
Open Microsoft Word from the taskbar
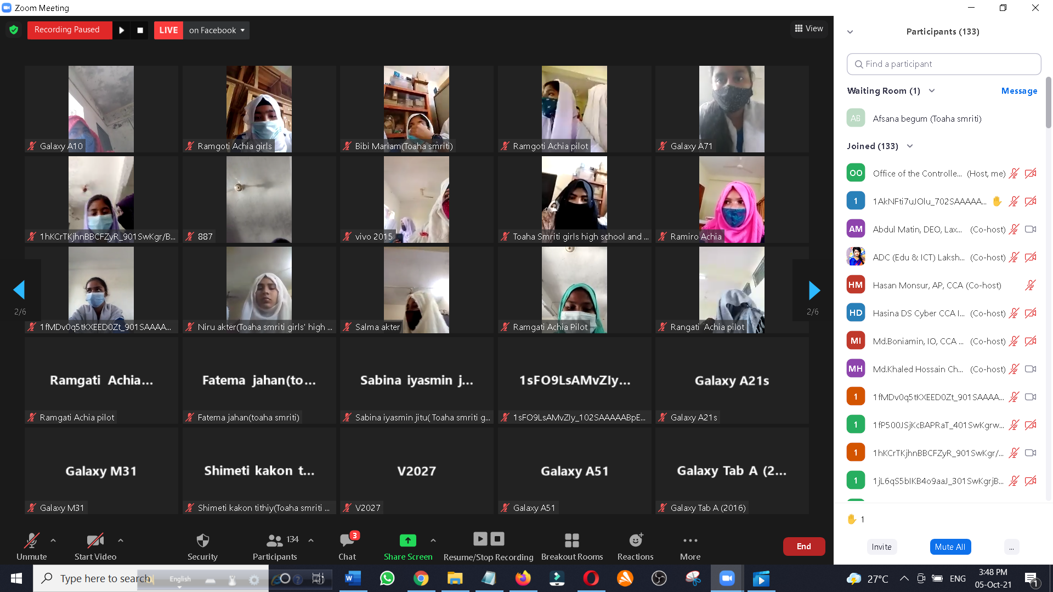[x=353, y=578]
